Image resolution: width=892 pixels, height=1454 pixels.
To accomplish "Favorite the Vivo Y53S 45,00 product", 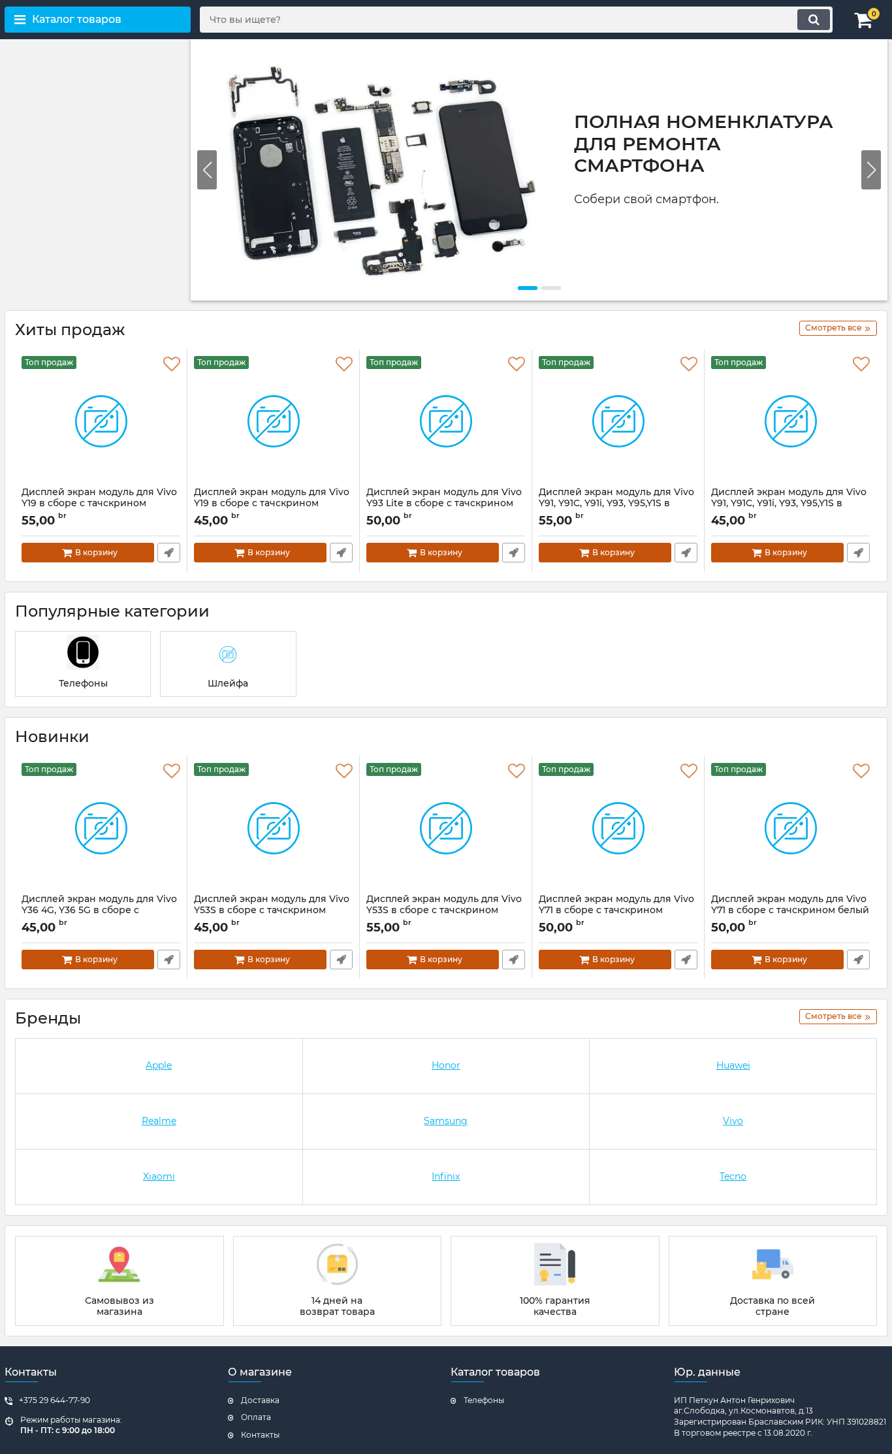I will (344, 771).
